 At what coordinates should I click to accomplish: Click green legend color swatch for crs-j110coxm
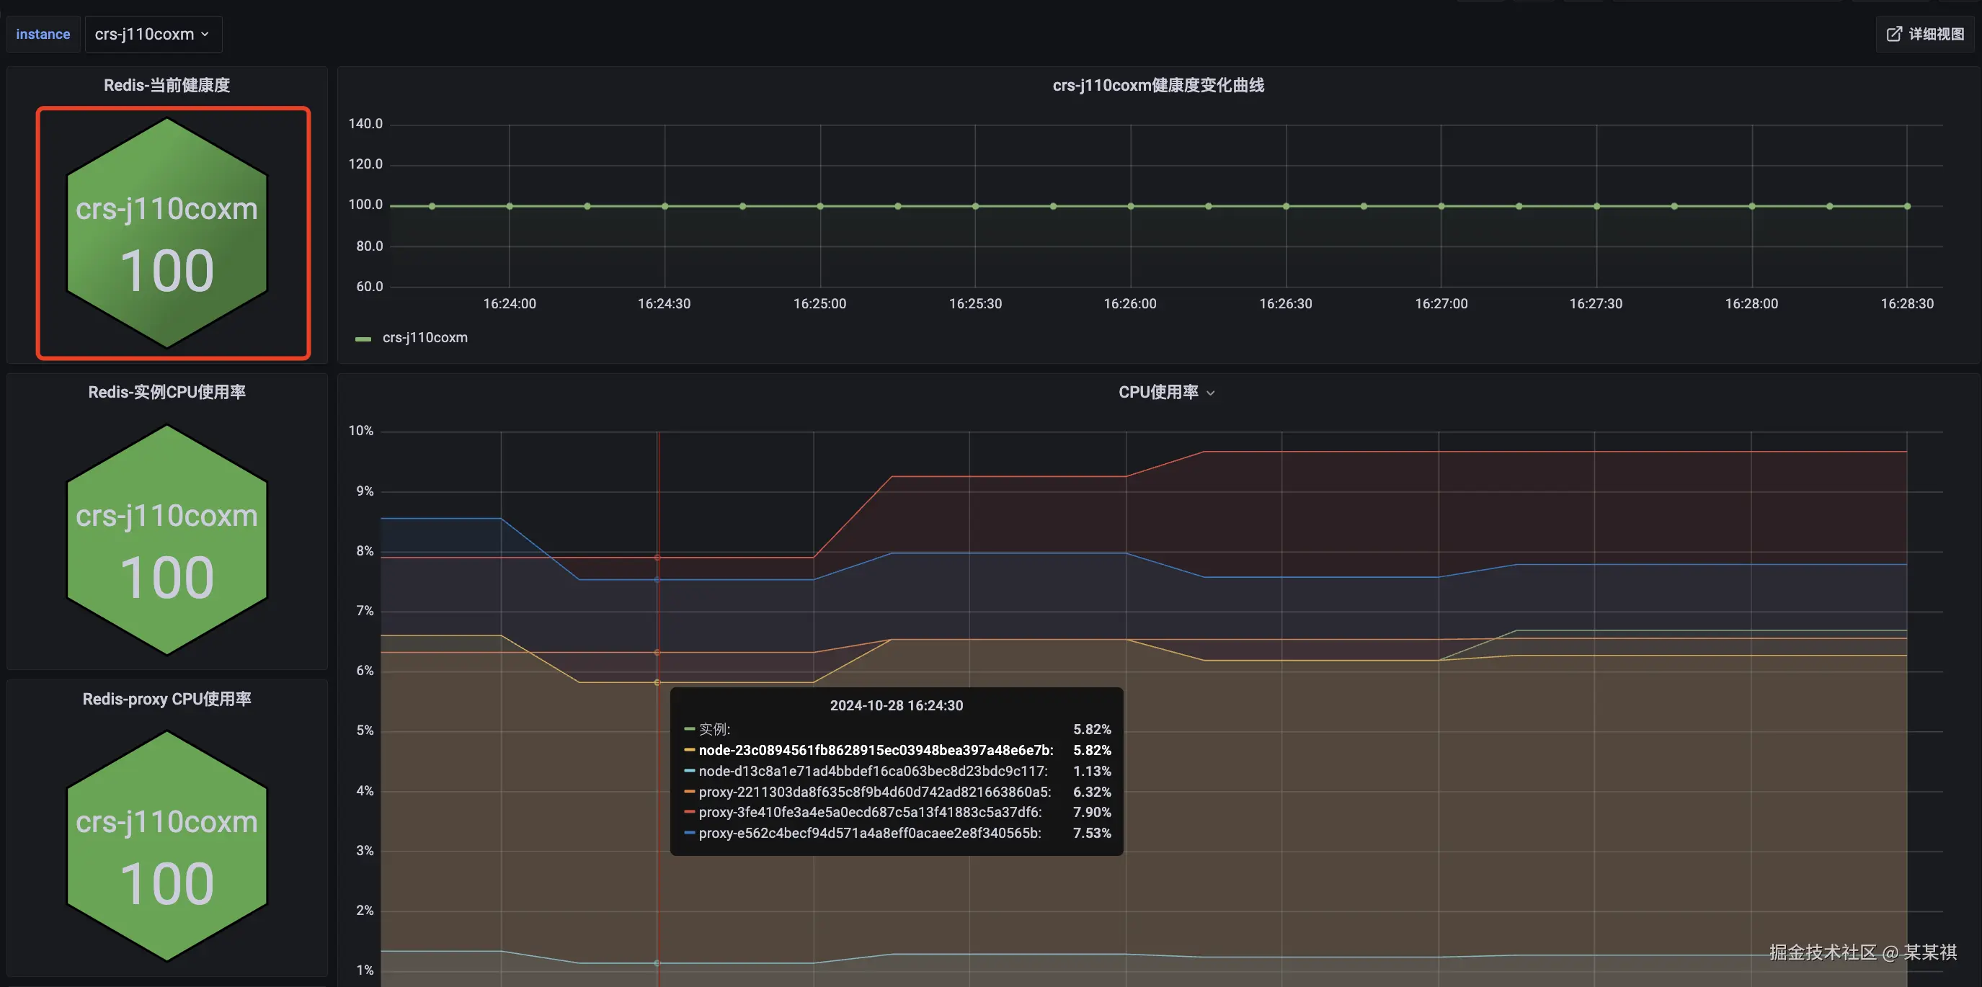pos(363,339)
